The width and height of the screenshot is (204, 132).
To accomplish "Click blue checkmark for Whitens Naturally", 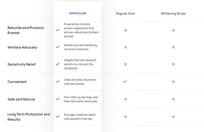I will coord(58,47).
